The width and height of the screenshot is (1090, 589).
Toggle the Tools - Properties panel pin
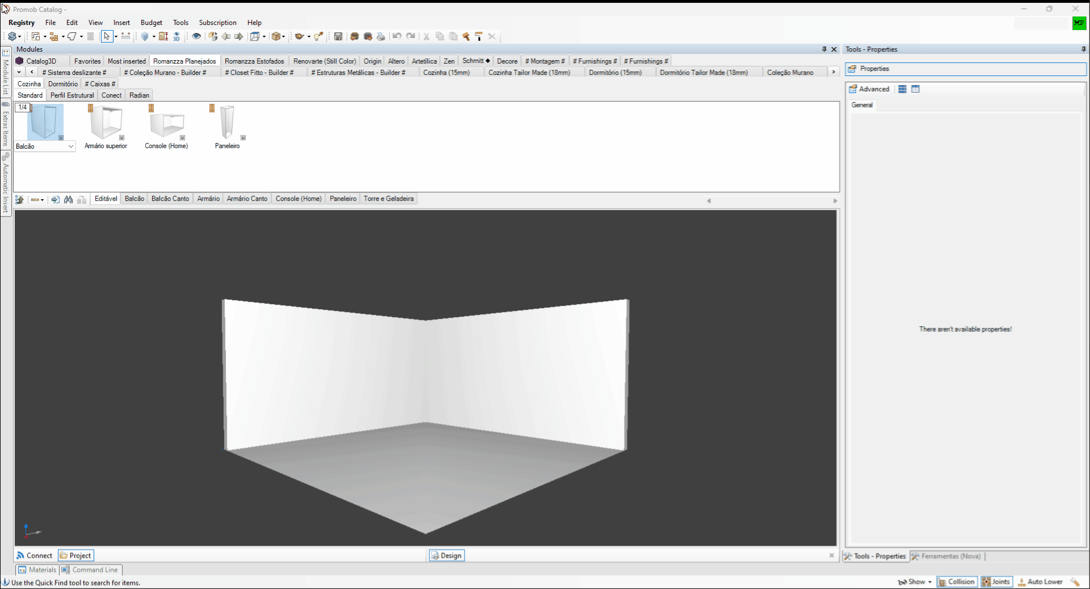coord(1083,49)
